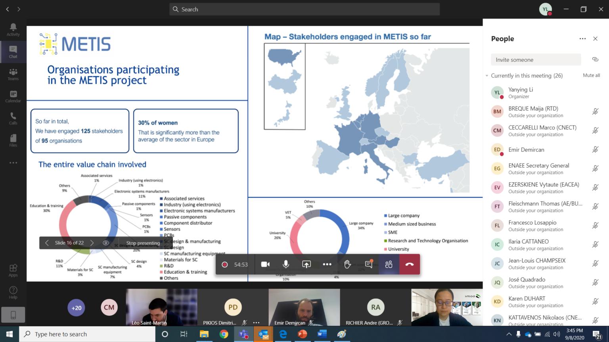Show the meeting conversation chat
The width and height of the screenshot is (609, 342).
click(369, 264)
